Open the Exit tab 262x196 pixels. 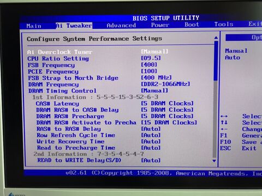point(255,24)
